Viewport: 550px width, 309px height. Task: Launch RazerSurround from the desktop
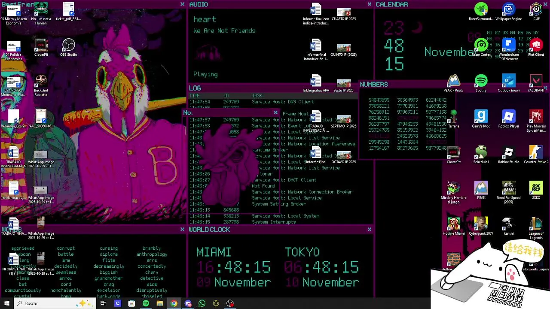[x=481, y=12]
